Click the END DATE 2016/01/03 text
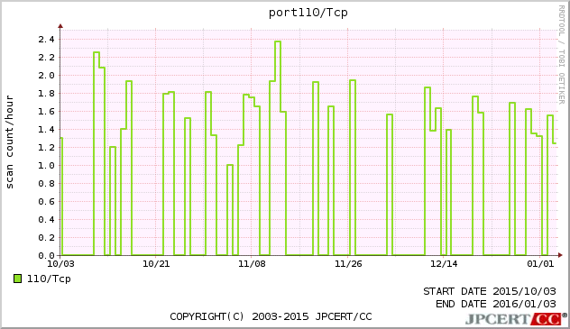570x329 pixels. coord(496,304)
